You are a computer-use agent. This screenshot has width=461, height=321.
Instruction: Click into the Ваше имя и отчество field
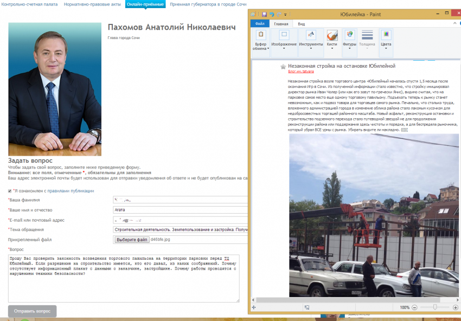click(x=179, y=209)
